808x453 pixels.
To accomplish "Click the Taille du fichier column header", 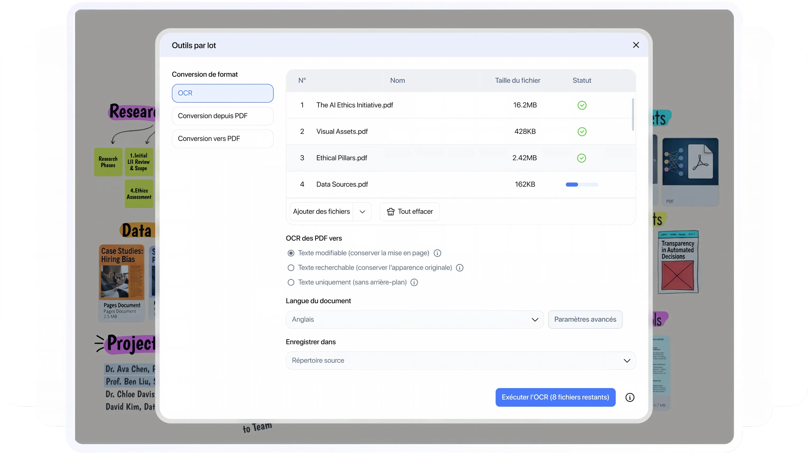I will pos(517,81).
